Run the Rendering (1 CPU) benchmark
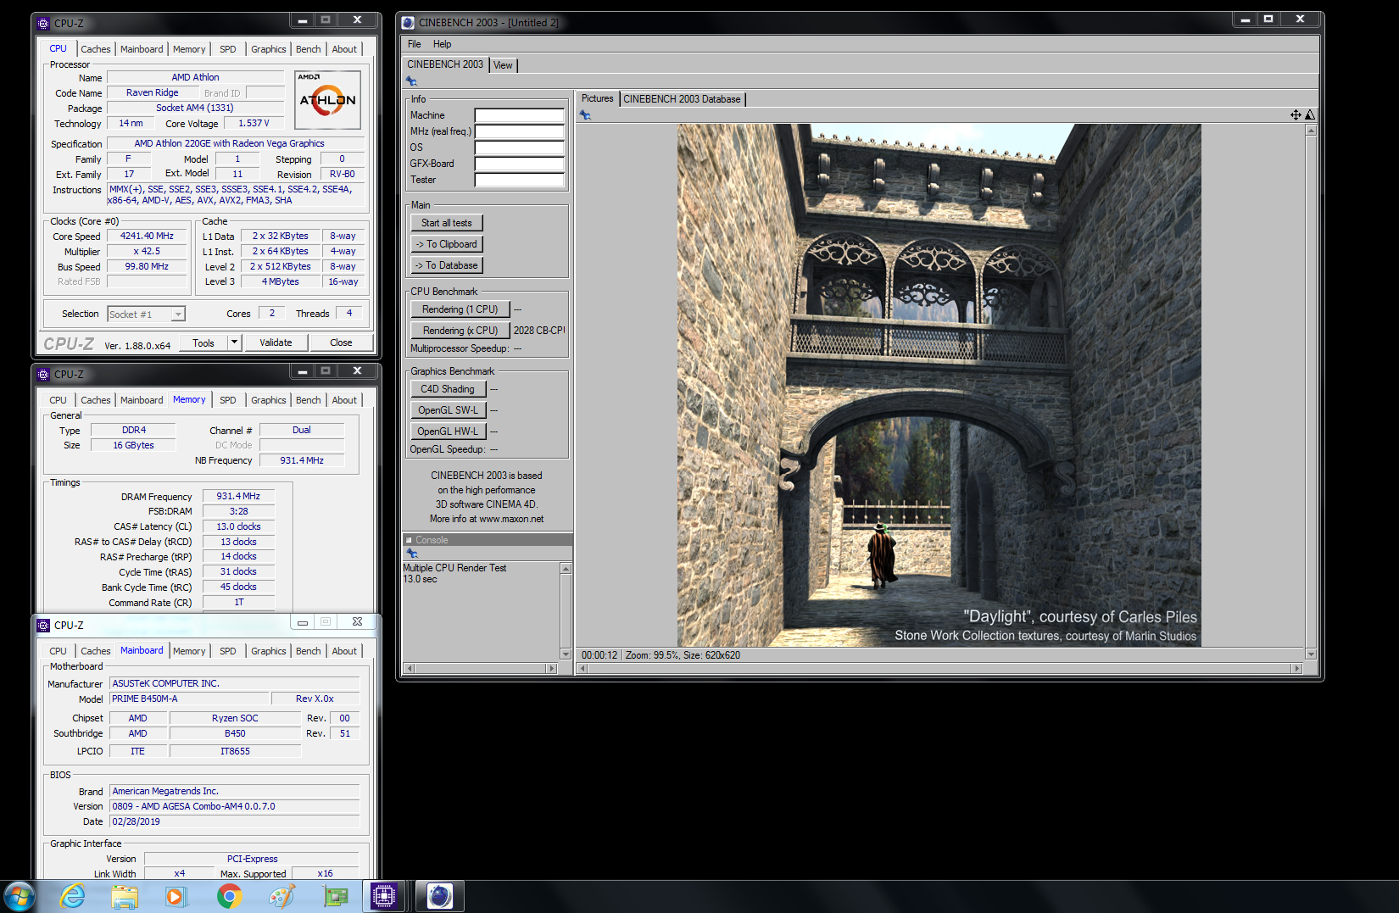The width and height of the screenshot is (1399, 913). (460, 309)
